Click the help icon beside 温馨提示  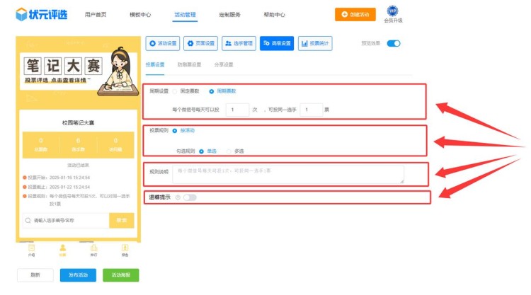(x=177, y=197)
